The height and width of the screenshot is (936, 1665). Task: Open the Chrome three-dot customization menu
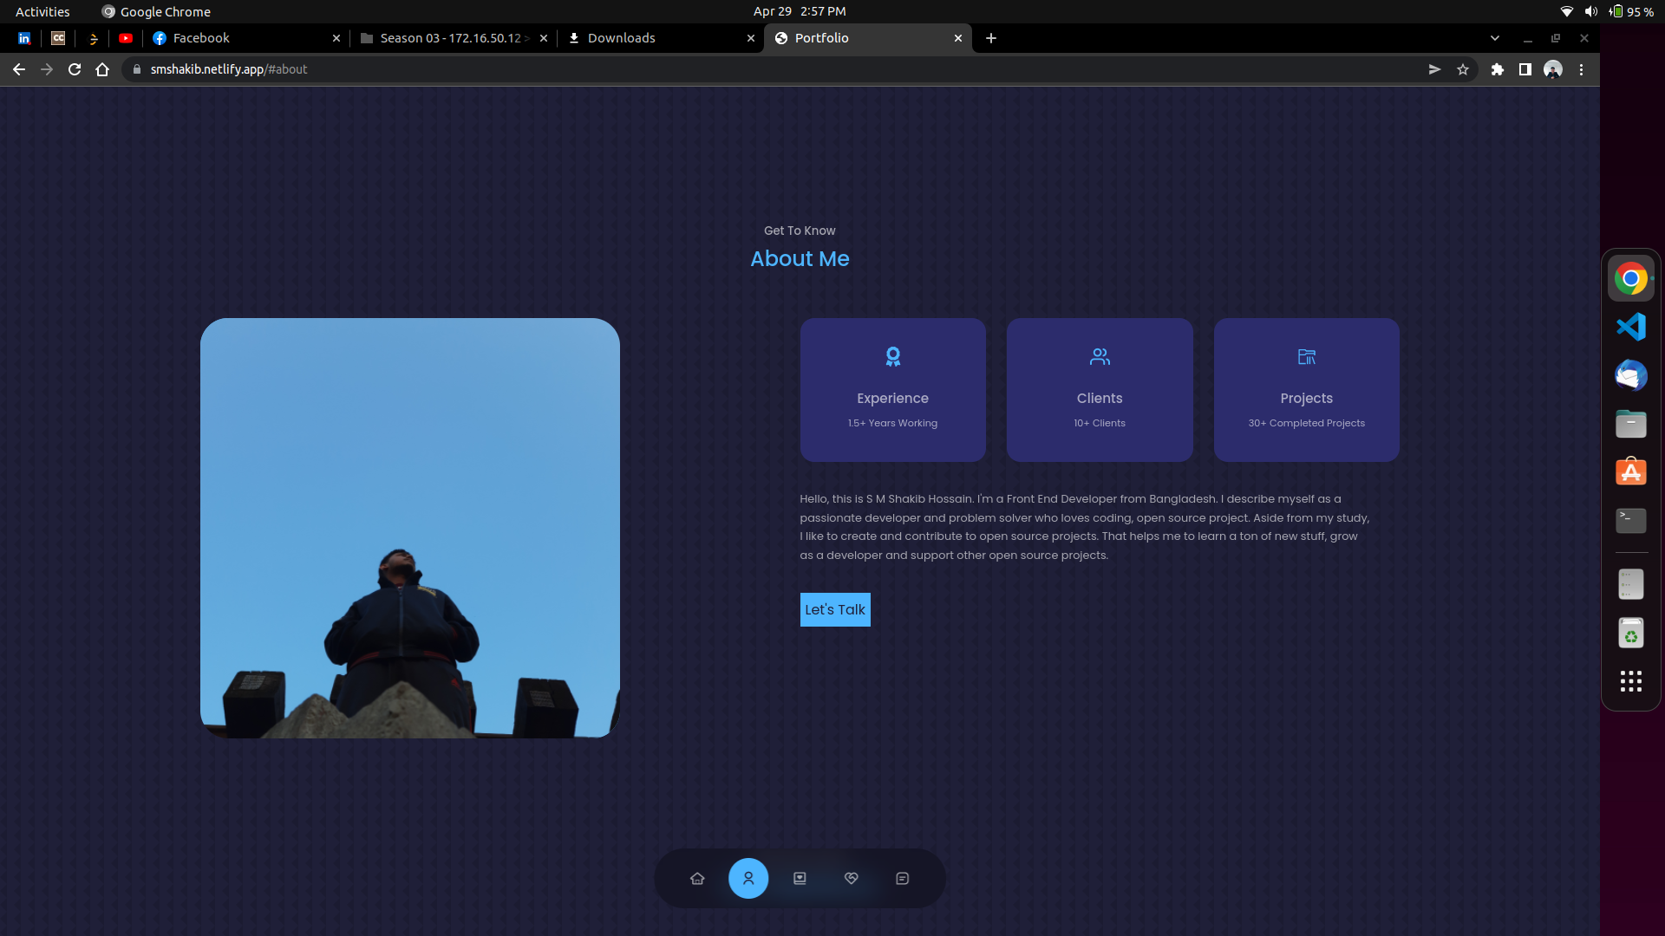pyautogui.click(x=1581, y=69)
